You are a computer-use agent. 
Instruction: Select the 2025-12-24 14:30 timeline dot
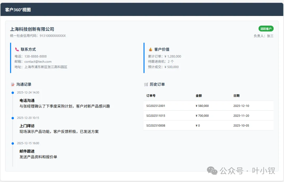pyautogui.click(x=13, y=93)
